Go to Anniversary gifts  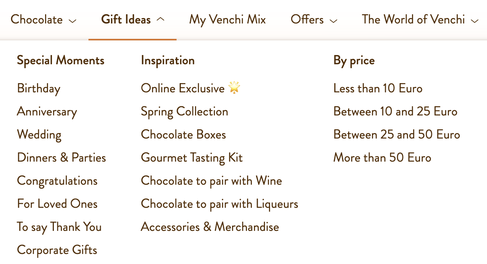tap(47, 112)
